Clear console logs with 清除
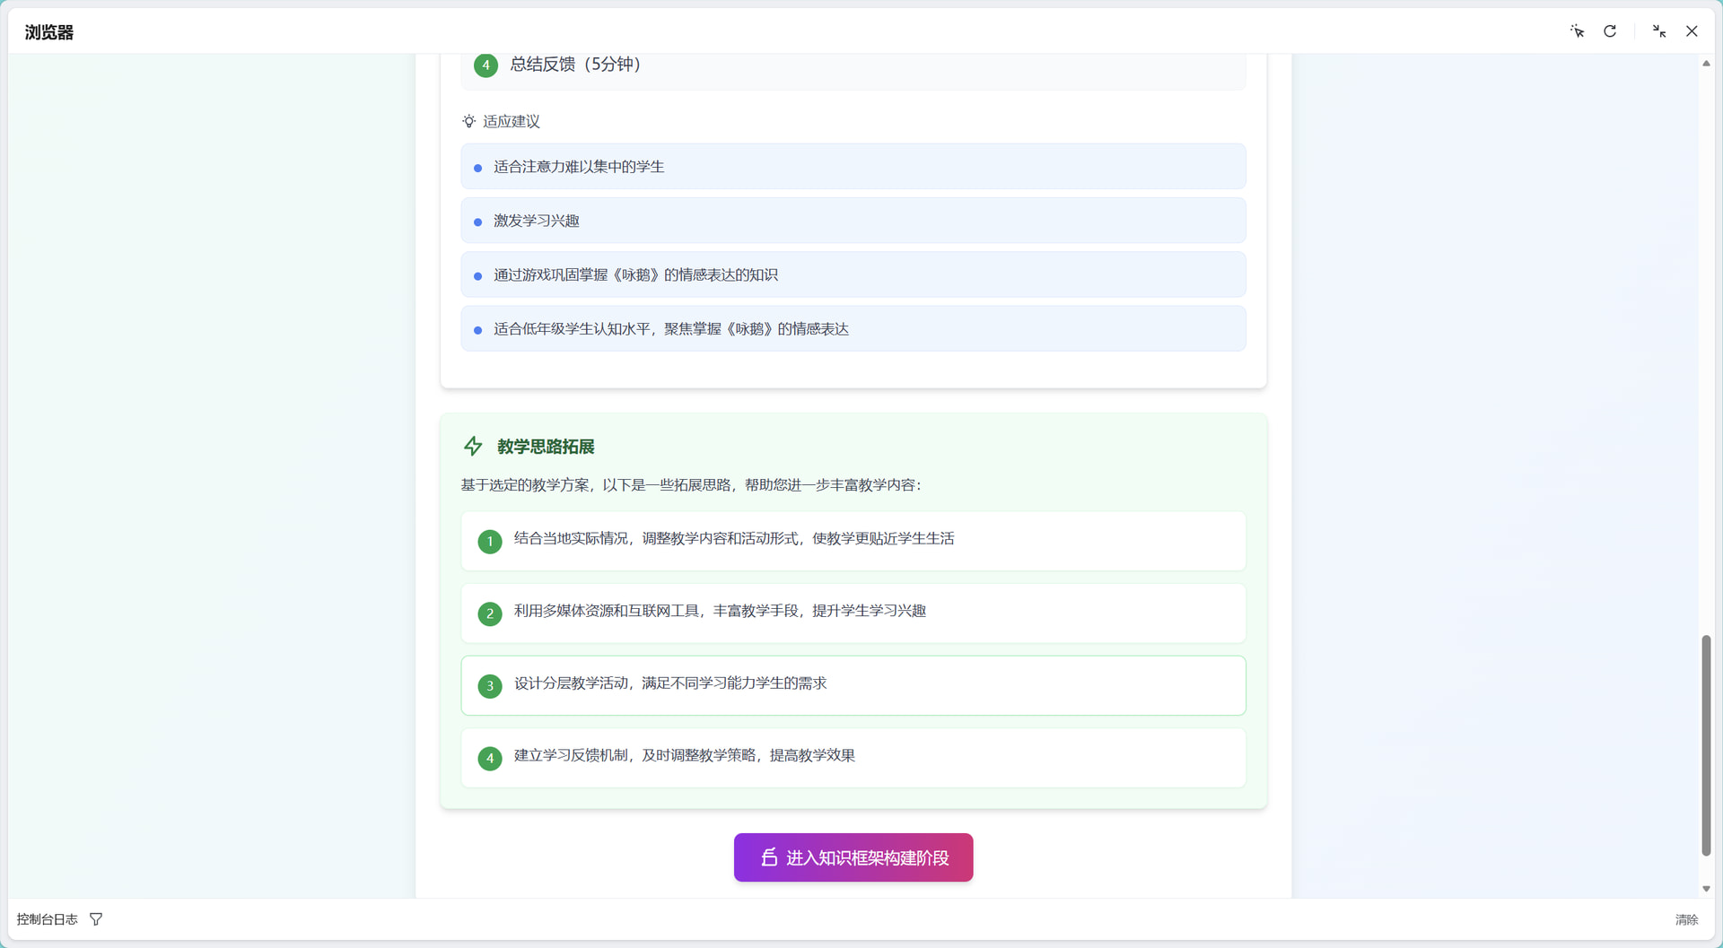Screen dimensions: 1723x948 click(x=1686, y=919)
